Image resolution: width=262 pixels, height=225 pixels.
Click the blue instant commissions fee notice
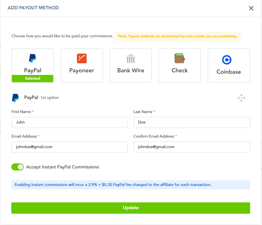coord(131,185)
